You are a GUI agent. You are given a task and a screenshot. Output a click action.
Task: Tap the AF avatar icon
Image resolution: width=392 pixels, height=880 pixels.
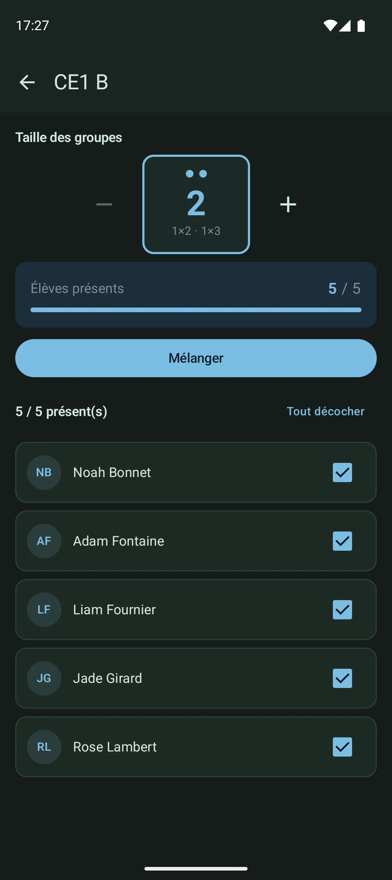point(44,541)
